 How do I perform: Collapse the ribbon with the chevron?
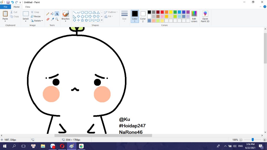click(x=260, y=7)
